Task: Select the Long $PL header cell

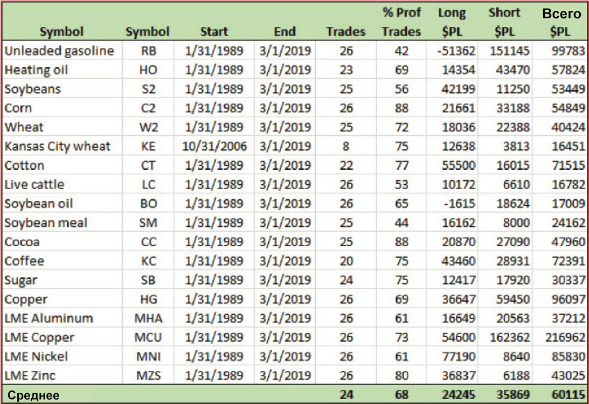Action: pyautogui.click(x=452, y=22)
